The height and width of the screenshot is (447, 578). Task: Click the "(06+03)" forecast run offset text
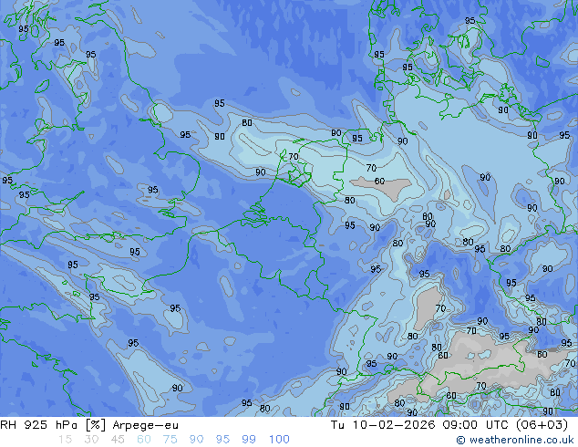pos(542,425)
